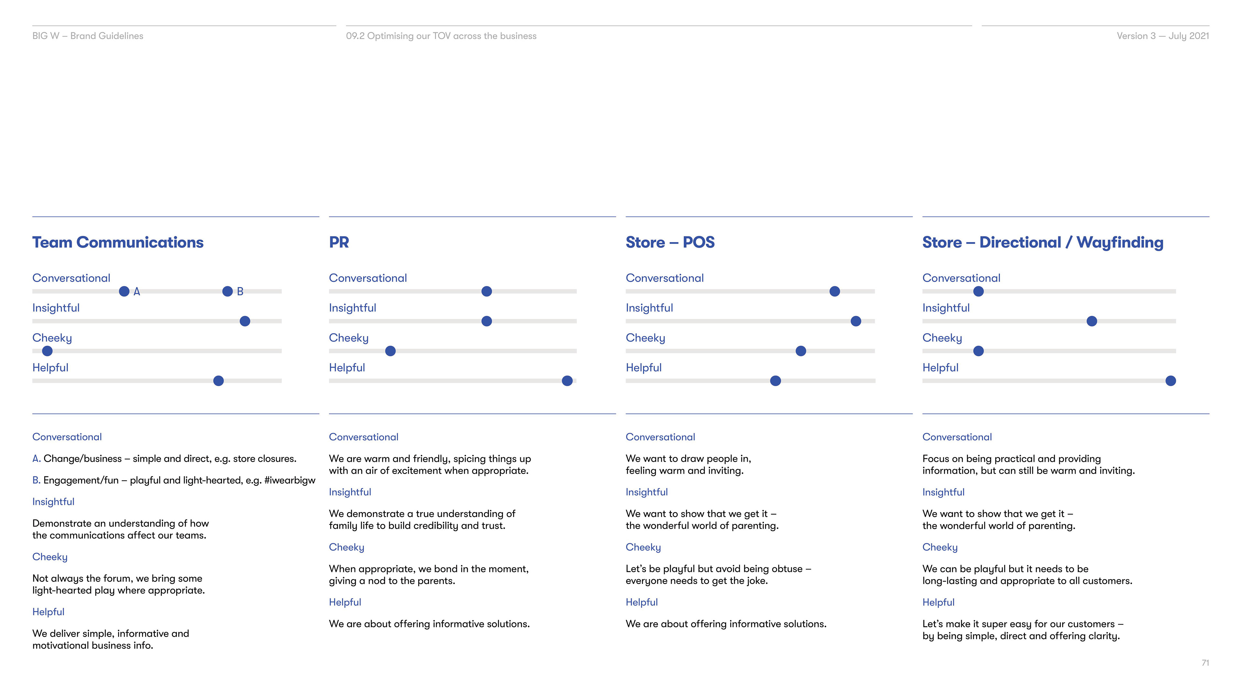Click the Wayfinding Conversational slider handle

978,291
